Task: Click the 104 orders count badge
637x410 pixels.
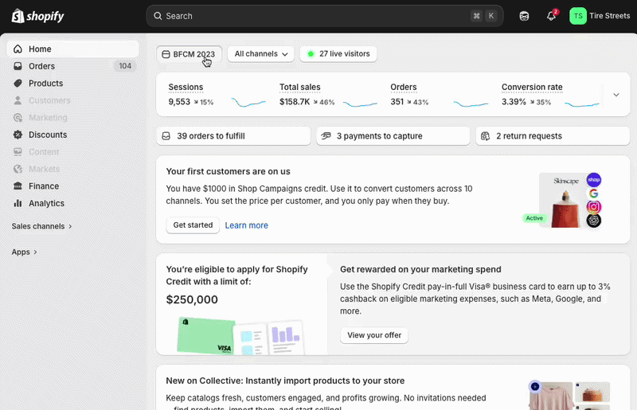Action: point(125,66)
